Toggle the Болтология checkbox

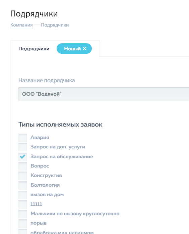(x=23, y=185)
